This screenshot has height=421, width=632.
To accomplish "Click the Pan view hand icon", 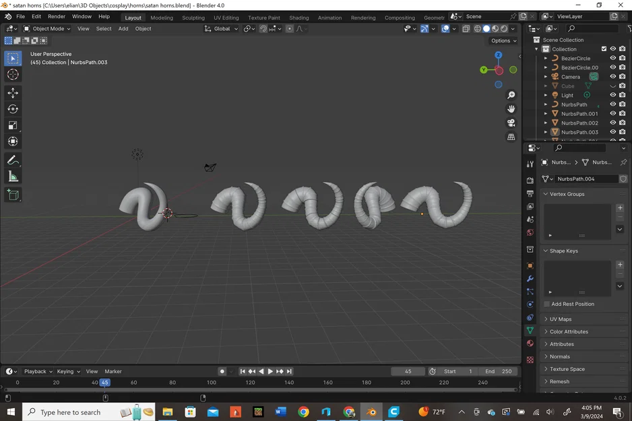I will (511, 109).
